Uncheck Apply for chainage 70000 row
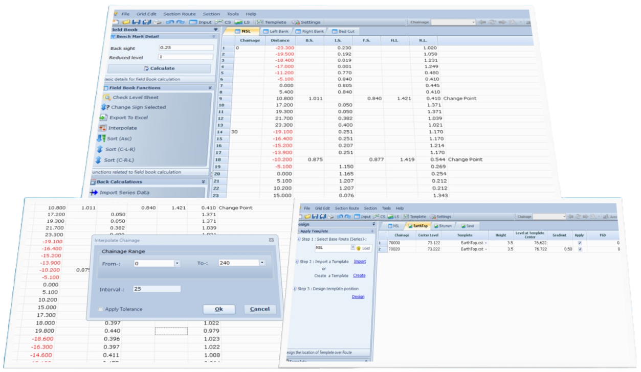Screen dimensions: 641x372 pos(579,243)
